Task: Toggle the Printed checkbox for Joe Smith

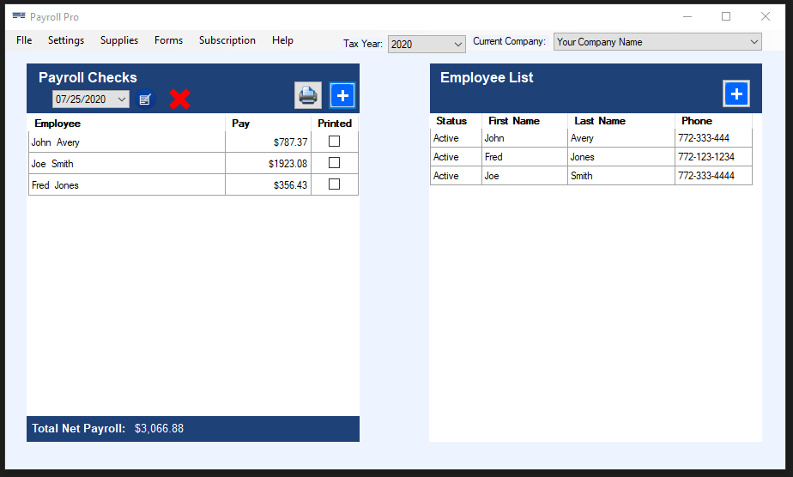Action: coord(335,163)
